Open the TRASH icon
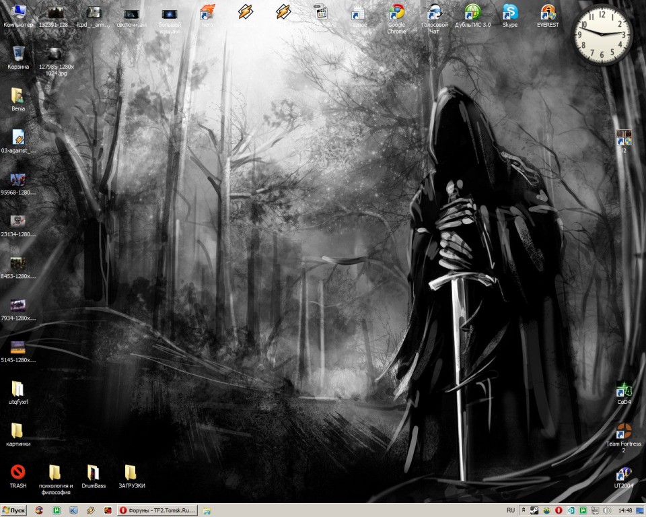Viewport: 646px width, 517px height. coord(18,476)
